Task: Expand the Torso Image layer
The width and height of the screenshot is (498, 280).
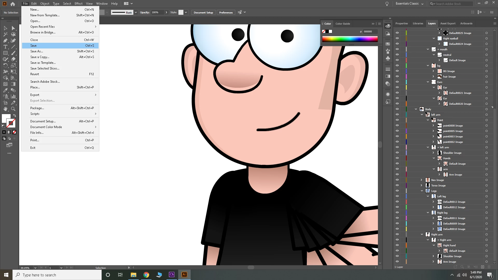Action: coord(421,185)
